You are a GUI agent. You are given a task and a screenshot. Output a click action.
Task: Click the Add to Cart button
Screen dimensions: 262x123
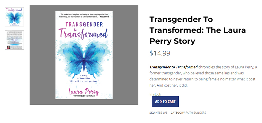pos(165,102)
